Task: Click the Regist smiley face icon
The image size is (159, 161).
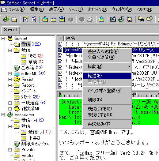Action: [17, 79]
